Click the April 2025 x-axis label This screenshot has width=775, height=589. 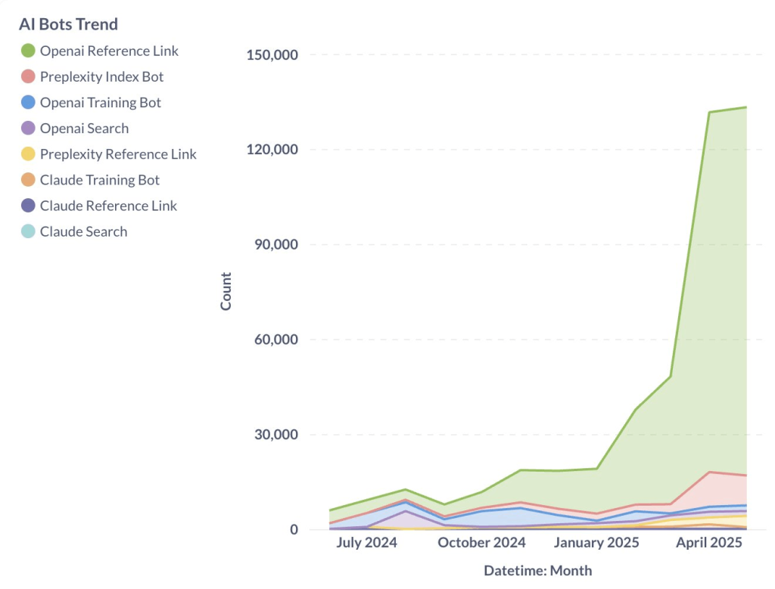coord(709,543)
